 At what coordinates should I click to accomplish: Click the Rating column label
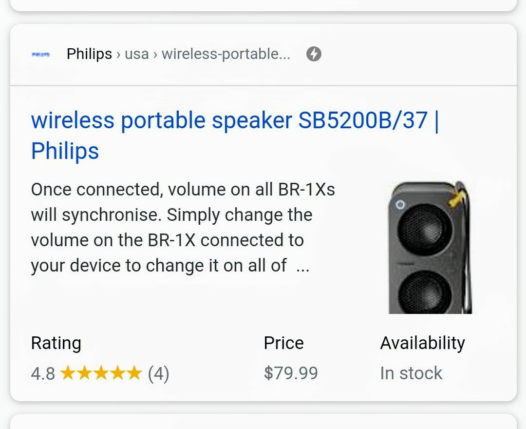56,343
